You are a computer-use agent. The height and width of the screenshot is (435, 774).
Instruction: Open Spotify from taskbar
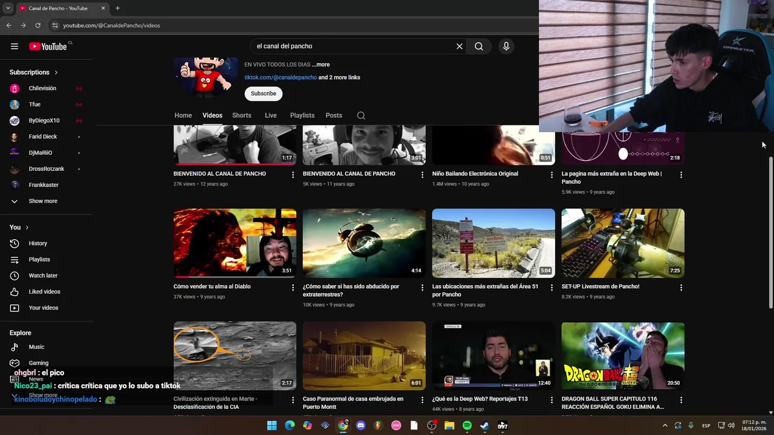tap(467, 425)
